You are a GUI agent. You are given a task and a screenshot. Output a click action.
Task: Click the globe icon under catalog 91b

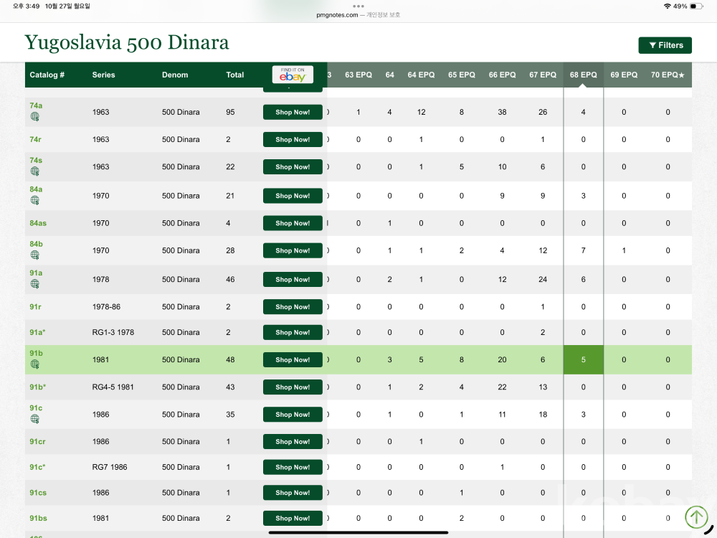point(34,364)
